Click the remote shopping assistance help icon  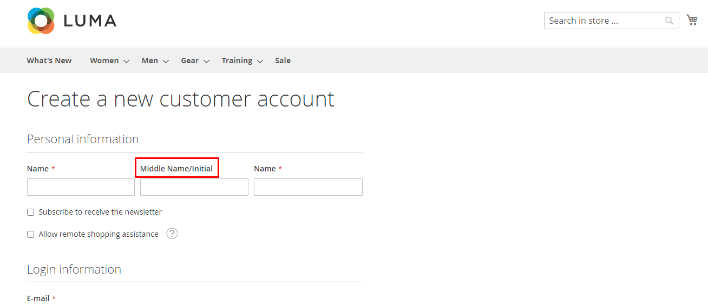click(x=172, y=234)
